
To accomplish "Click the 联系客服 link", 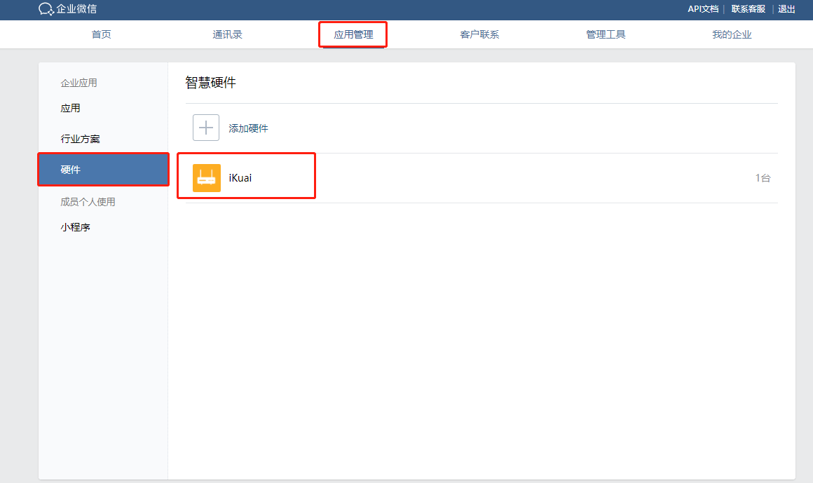I will click(x=749, y=9).
